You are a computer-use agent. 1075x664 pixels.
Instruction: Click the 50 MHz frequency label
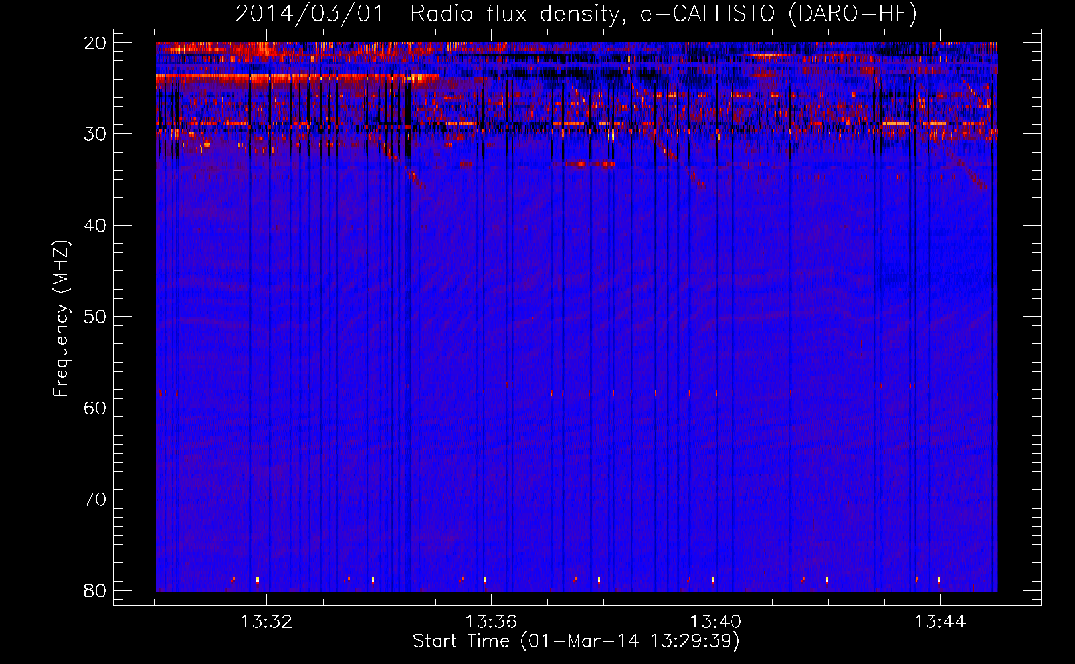click(x=95, y=317)
